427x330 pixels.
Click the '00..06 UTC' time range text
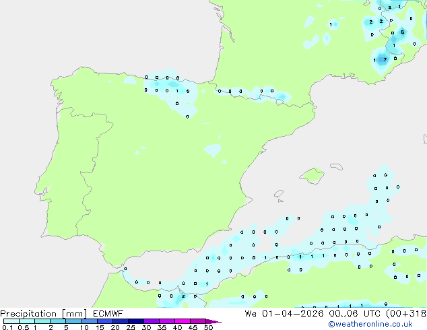(354, 314)
